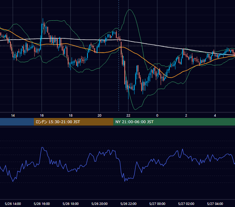Click the ロンドン 15:30-21:00 JST session bar
The height and width of the screenshot is (207, 235).
[x=73, y=122]
